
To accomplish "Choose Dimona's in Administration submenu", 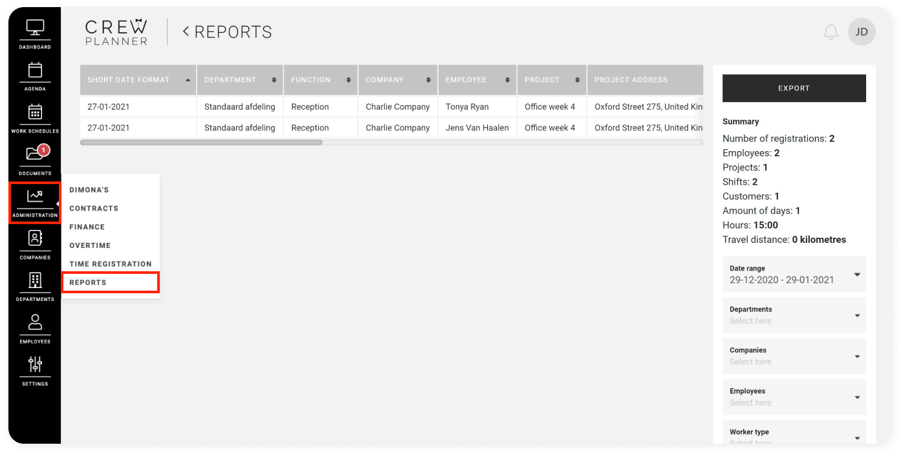I will pyautogui.click(x=89, y=191).
